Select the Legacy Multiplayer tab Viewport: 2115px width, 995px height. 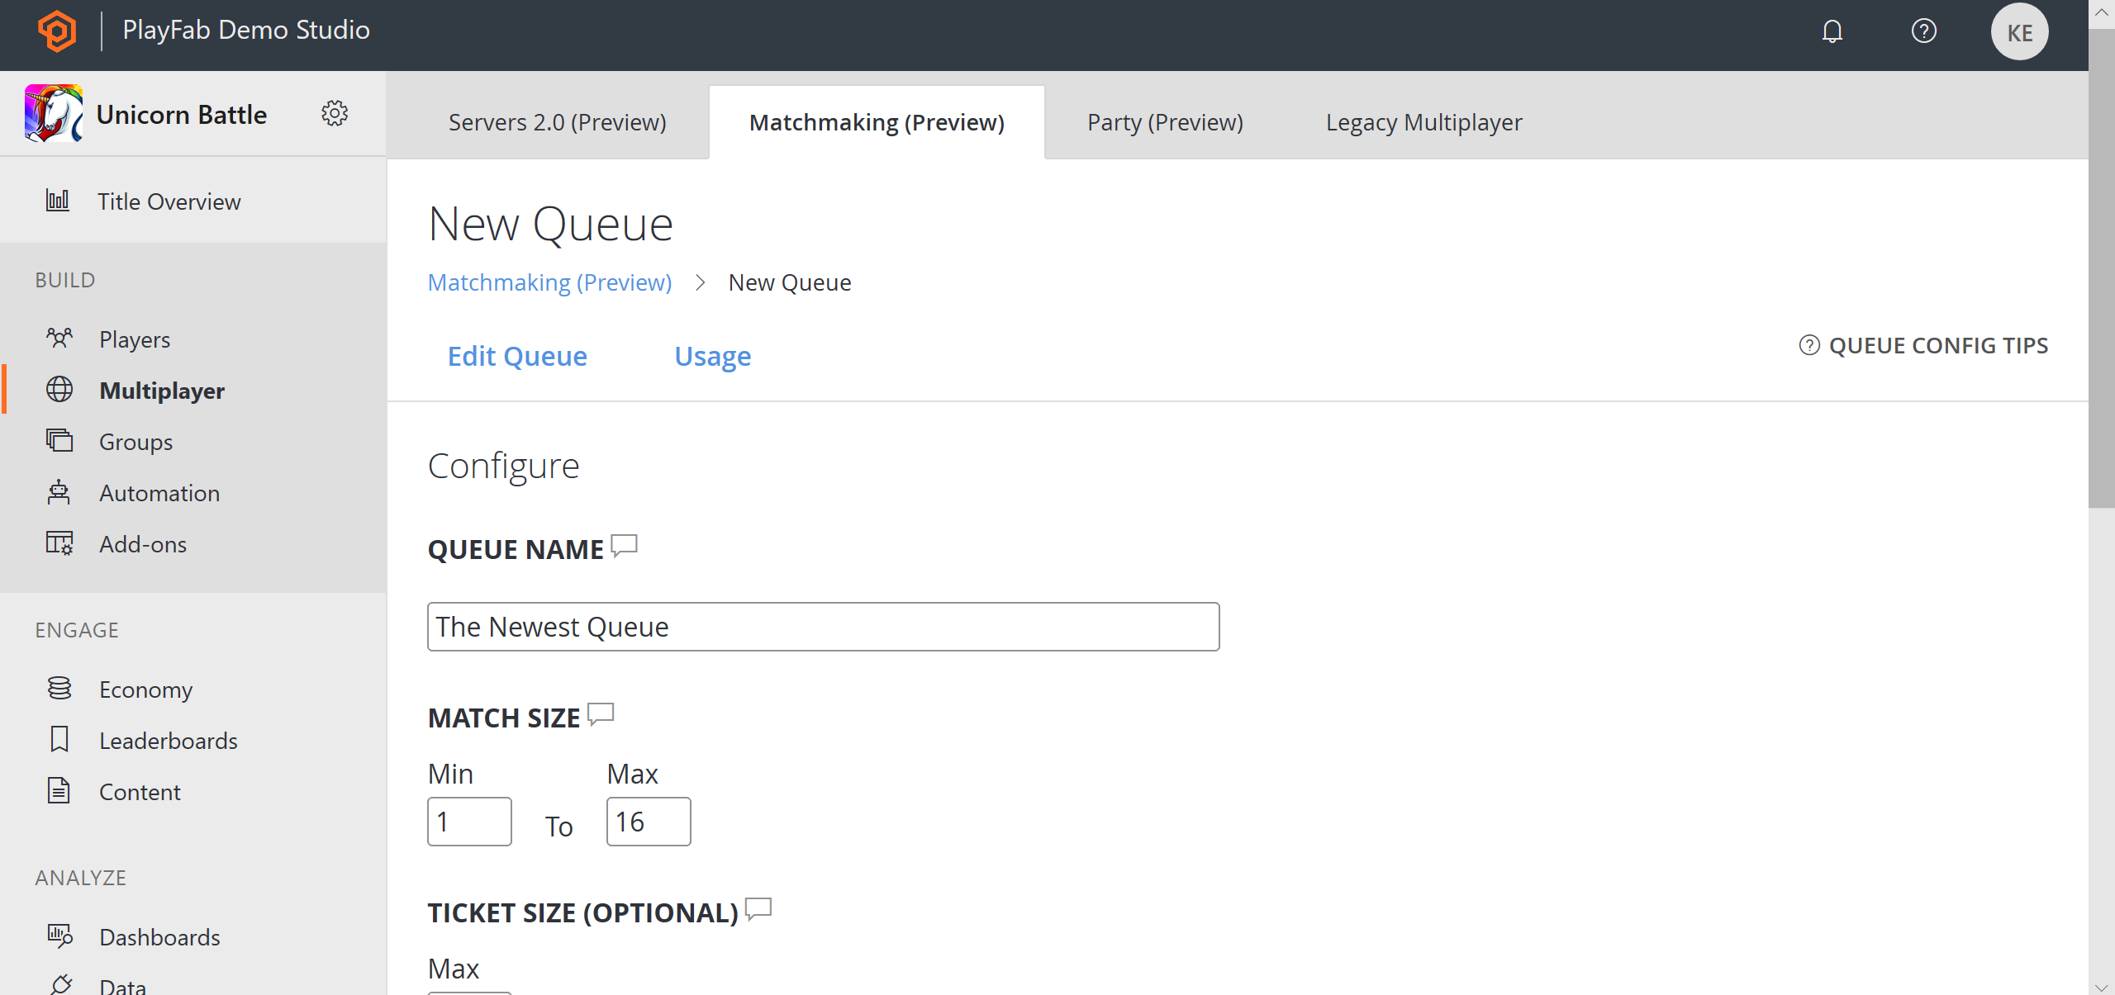[x=1423, y=121]
